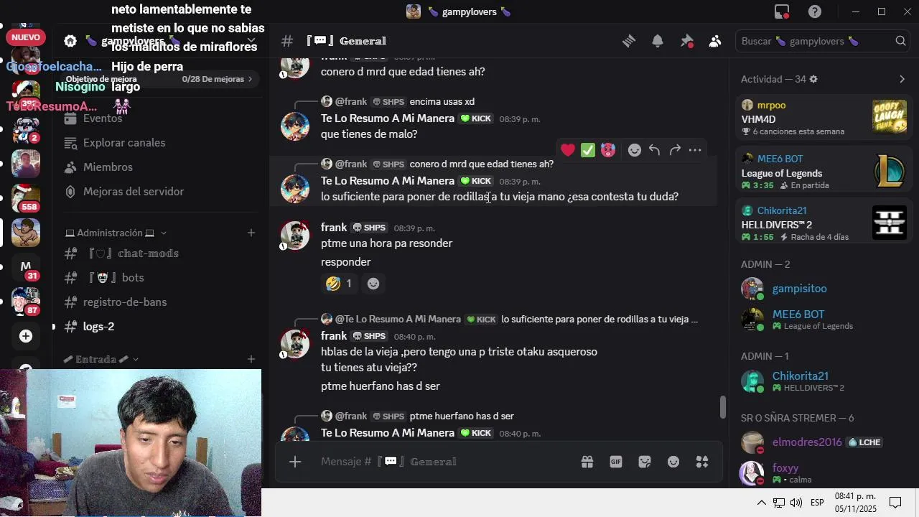This screenshot has width=919, height=517.
Task: Expand the Actividad panel chevron
Action: click(x=902, y=79)
